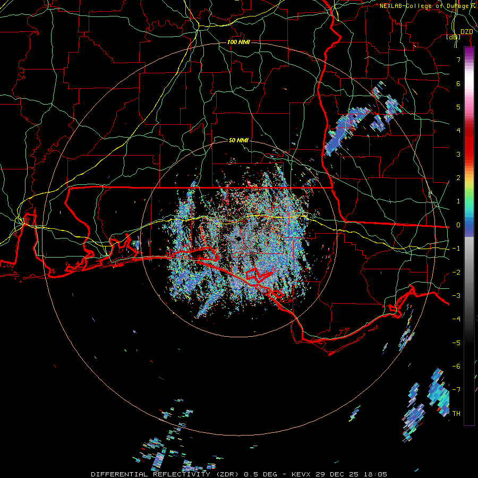
Task: Click the -5 value on the color scale
Action: 456,343
